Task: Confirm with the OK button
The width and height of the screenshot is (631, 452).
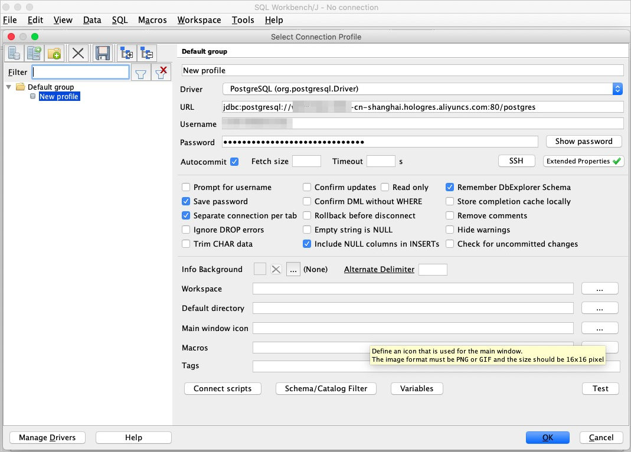Action: click(x=547, y=437)
